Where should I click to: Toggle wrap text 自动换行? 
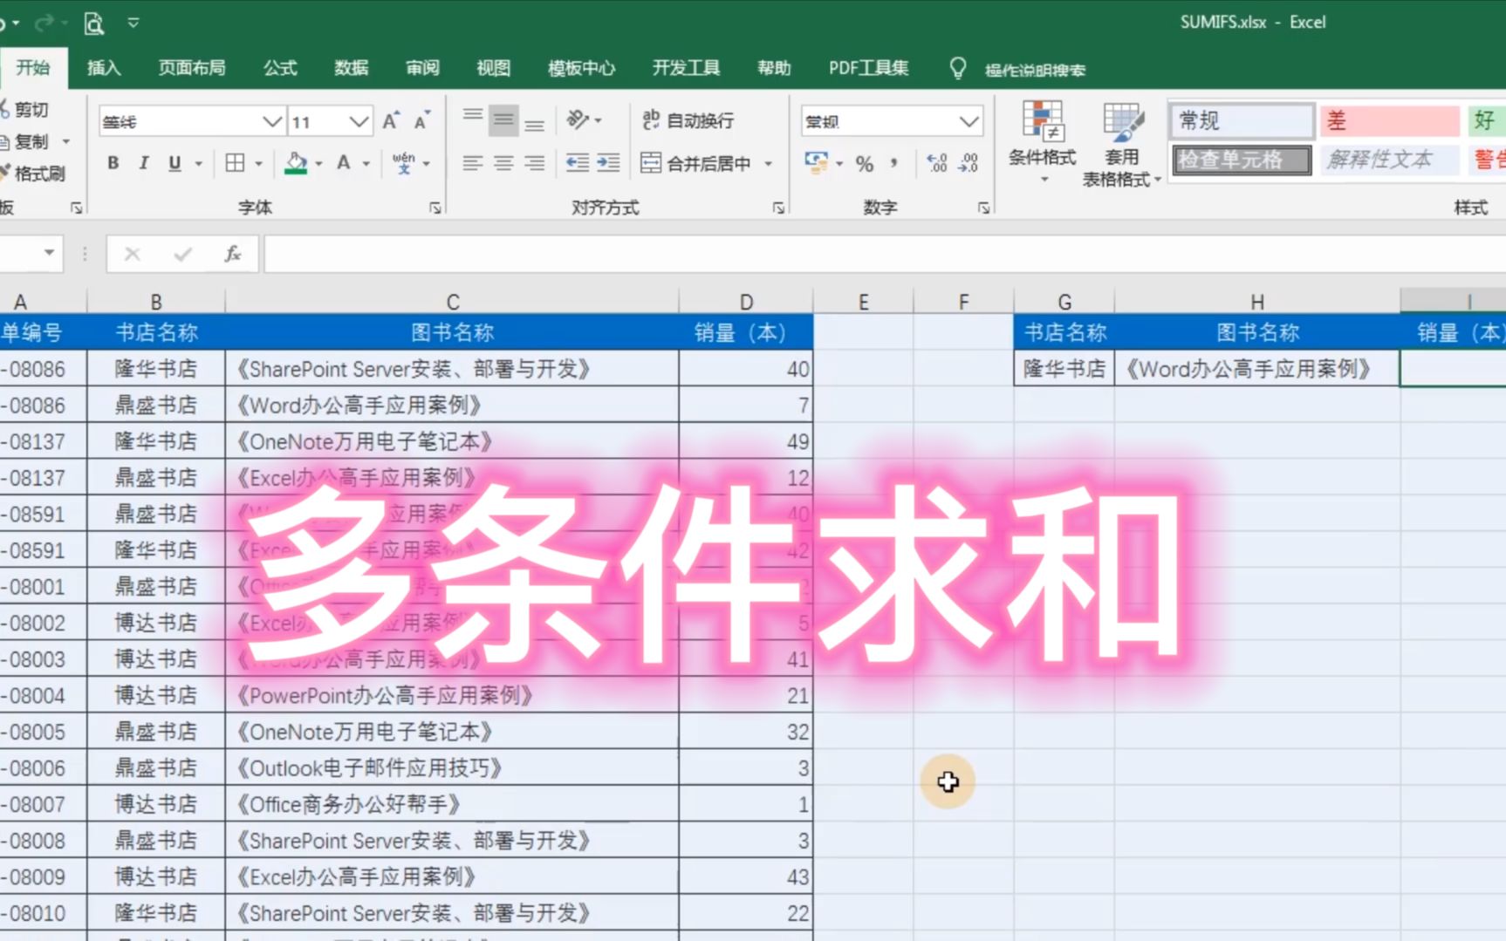(688, 120)
